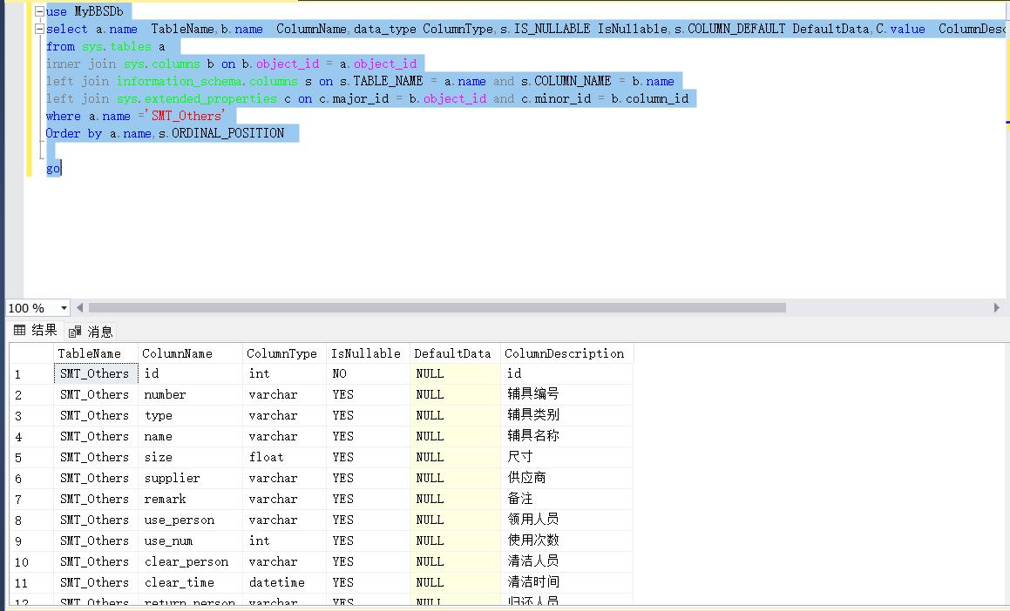Screen dimensions: 1010x611
Task: Click the 'NO' IsNullable cell
Action: [x=369, y=373]
